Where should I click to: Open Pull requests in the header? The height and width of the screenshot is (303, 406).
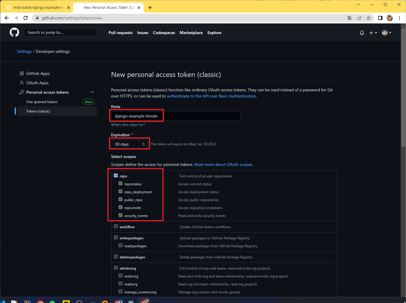pyautogui.click(x=120, y=33)
